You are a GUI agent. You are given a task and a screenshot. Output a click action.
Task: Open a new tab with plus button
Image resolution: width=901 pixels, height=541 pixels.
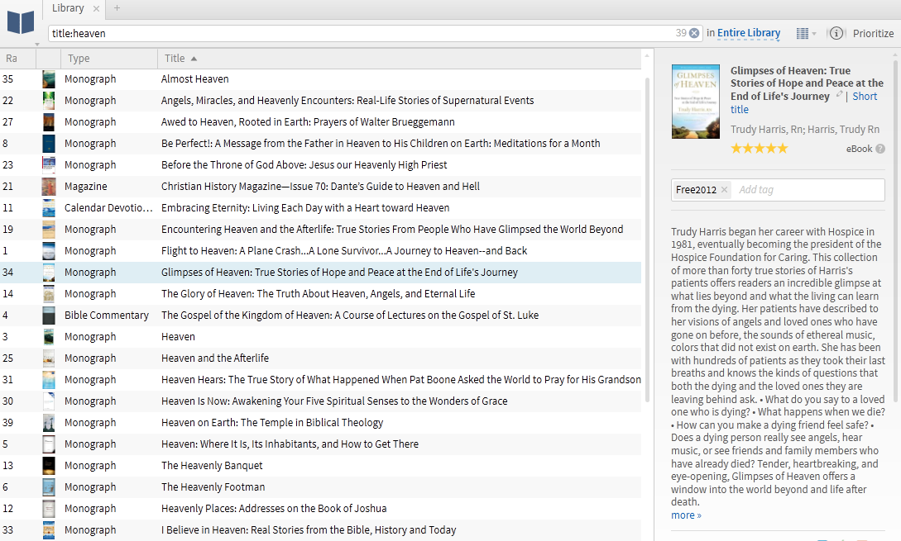coord(117,8)
